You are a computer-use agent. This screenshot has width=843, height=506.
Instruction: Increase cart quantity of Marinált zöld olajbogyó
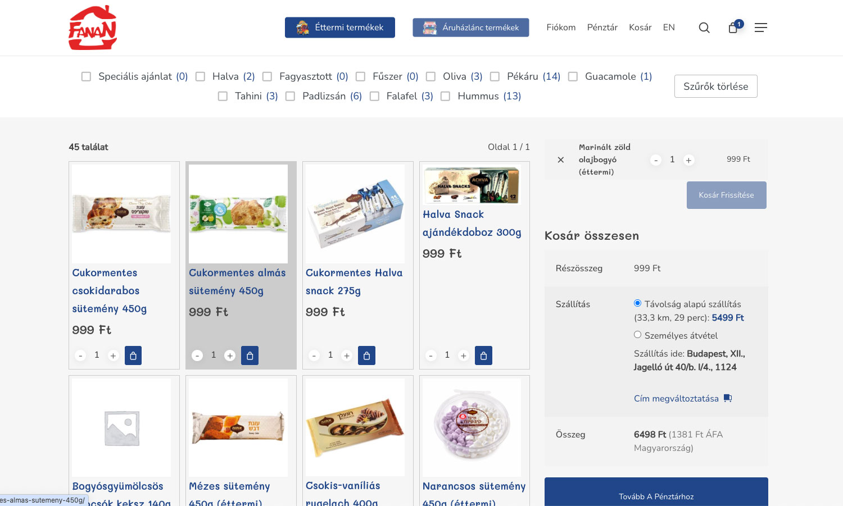point(688,160)
